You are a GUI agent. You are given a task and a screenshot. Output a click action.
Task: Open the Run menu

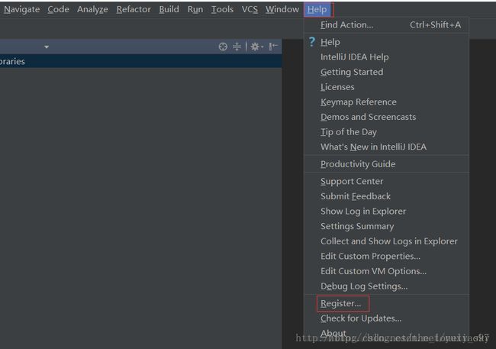(x=195, y=9)
